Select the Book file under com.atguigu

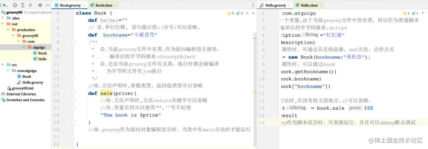coord(24,77)
